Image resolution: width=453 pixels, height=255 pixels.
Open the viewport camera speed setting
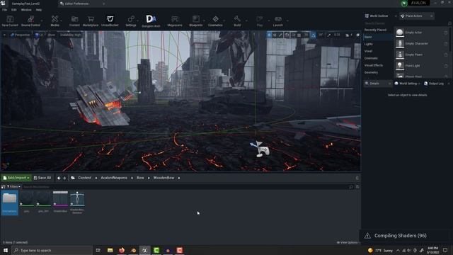(x=349, y=35)
